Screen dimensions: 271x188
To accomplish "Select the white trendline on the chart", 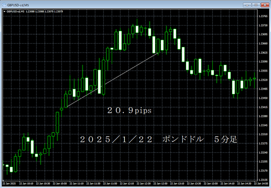I will click(112, 80).
